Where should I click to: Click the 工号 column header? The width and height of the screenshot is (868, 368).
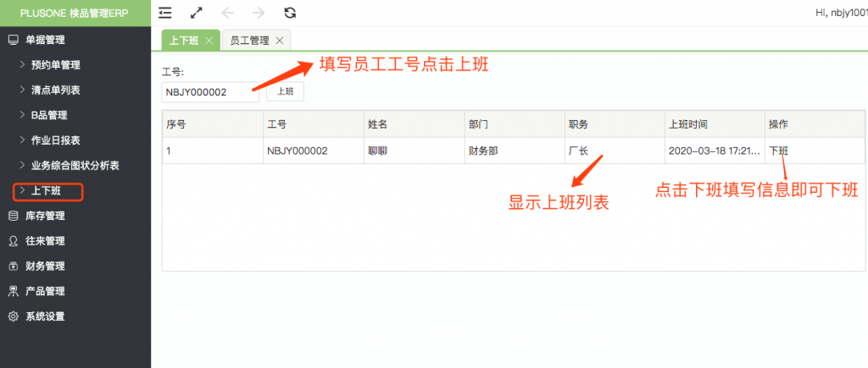pyautogui.click(x=314, y=124)
